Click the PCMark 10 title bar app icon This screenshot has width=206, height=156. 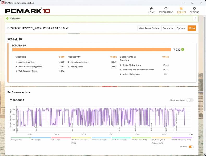click(3, 3)
